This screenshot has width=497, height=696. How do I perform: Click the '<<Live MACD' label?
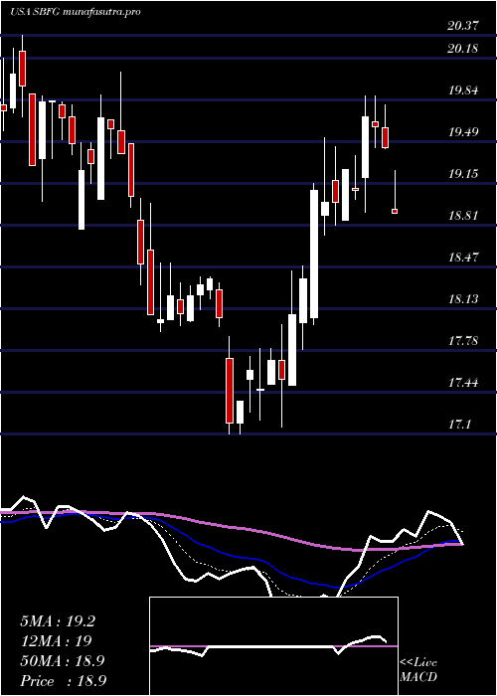[x=418, y=670]
